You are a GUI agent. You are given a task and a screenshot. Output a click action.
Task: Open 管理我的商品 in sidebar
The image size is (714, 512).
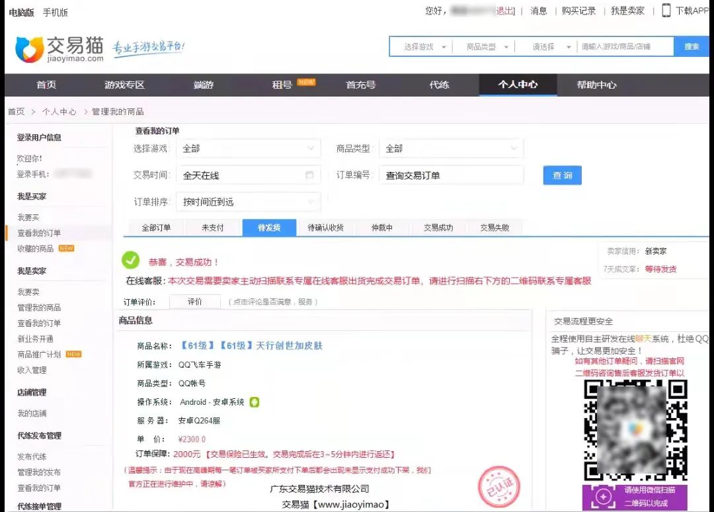39,308
